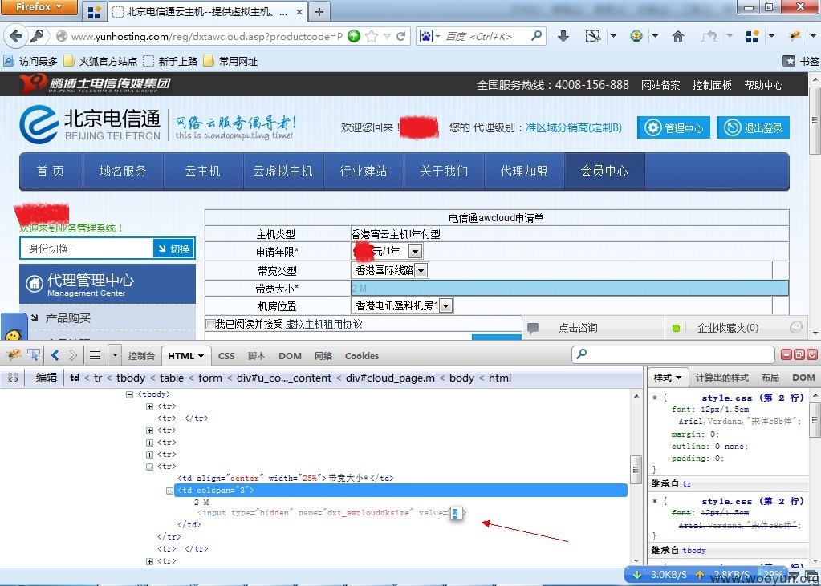Click the -身份切换- input field
The width and height of the screenshot is (821, 586).
click(87, 249)
